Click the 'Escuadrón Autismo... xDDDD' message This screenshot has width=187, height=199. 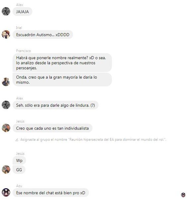point(43,34)
